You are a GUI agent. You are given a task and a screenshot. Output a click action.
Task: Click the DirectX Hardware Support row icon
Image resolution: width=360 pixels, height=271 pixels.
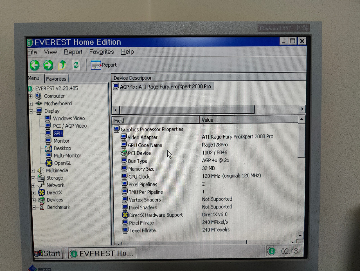[x=125, y=215]
